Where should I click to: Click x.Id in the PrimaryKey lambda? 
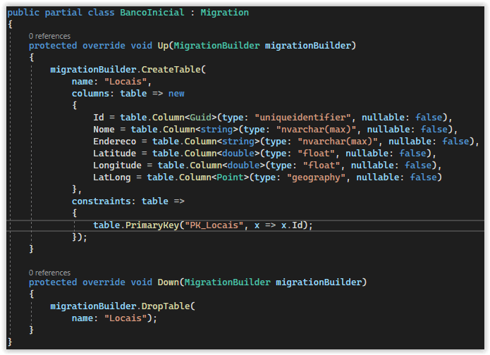(x=292, y=225)
